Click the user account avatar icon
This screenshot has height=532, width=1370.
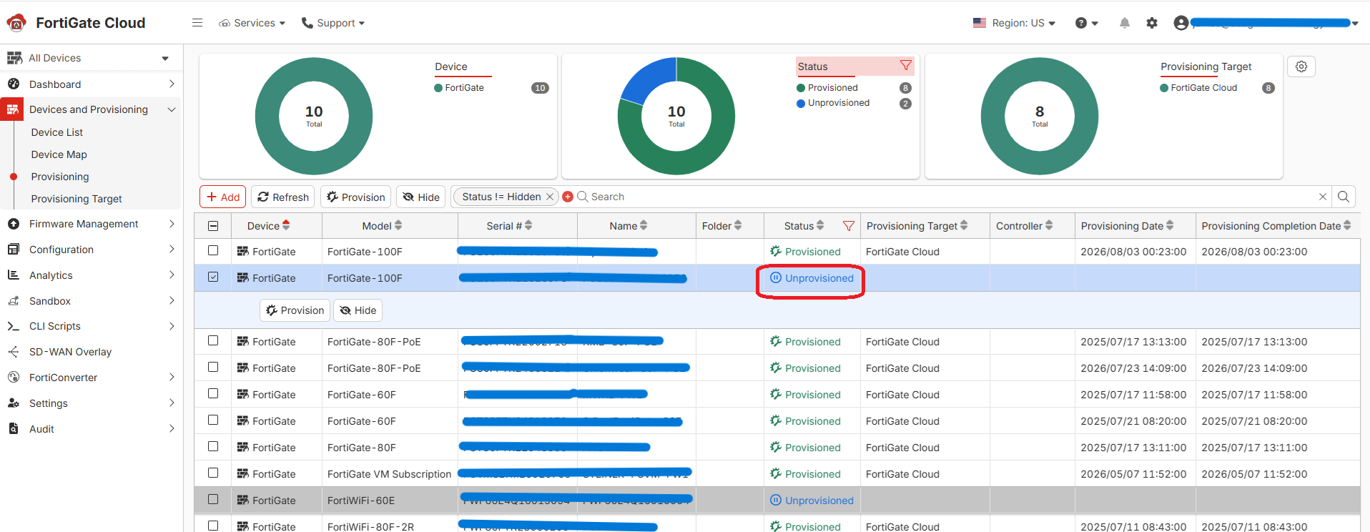(1181, 23)
